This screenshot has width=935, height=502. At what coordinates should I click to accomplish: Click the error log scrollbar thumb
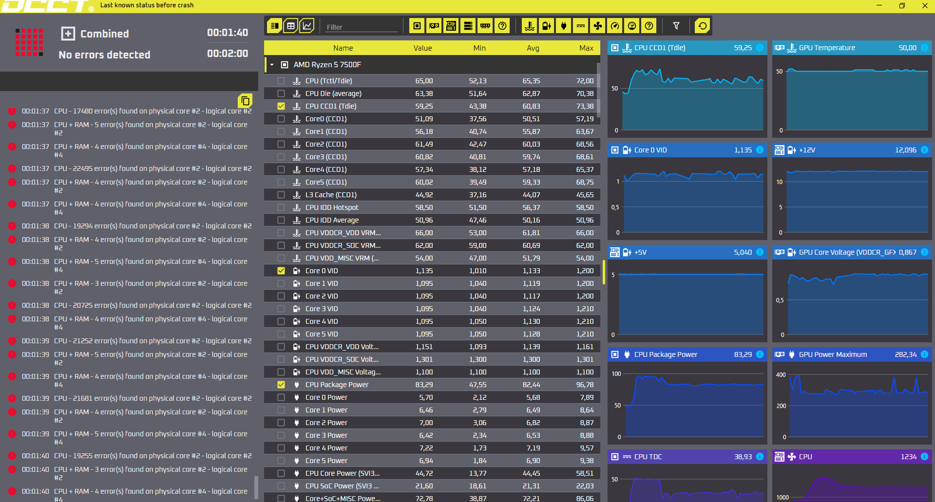(x=256, y=487)
